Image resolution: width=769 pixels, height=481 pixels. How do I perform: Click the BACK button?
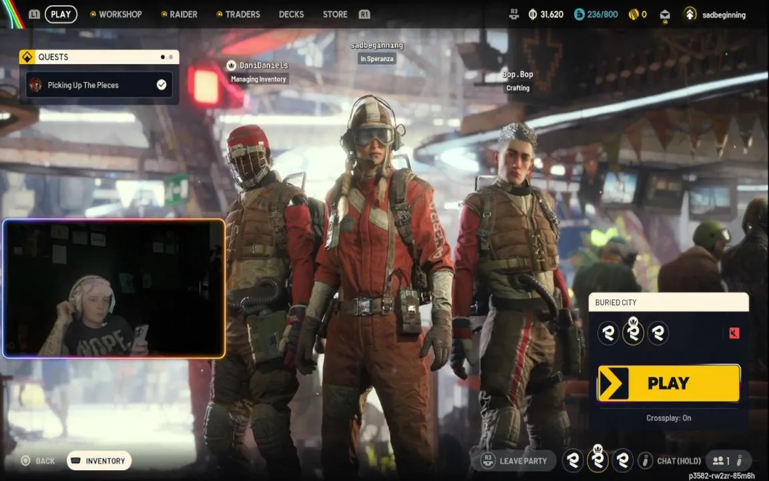pyautogui.click(x=38, y=461)
